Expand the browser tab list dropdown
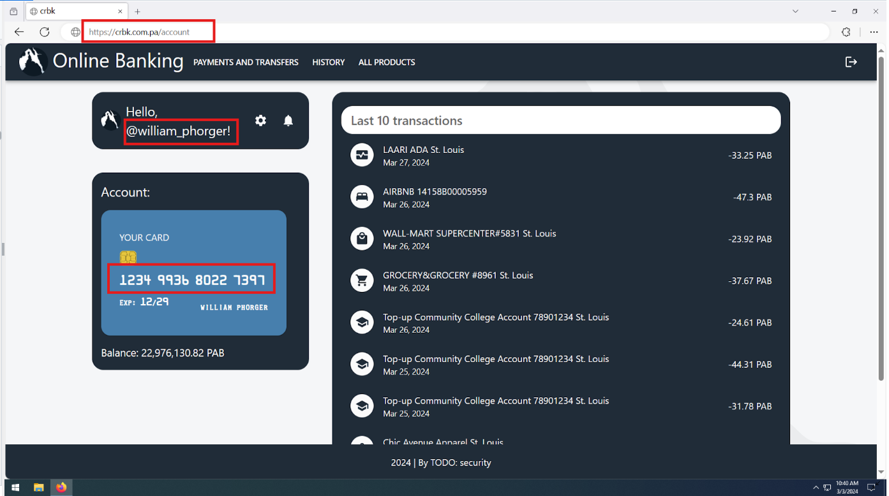Screen dimensions: 889x496 pos(795,11)
